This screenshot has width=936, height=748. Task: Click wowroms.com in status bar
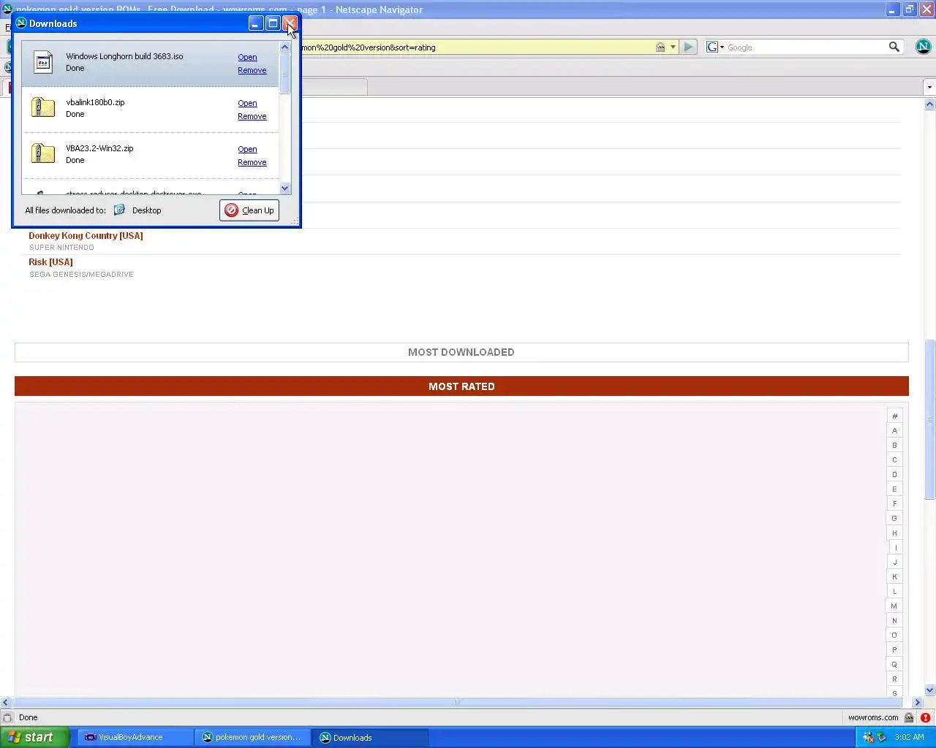click(x=873, y=717)
